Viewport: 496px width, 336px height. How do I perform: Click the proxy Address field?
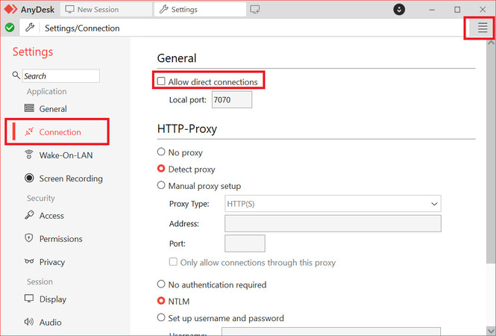(x=333, y=223)
